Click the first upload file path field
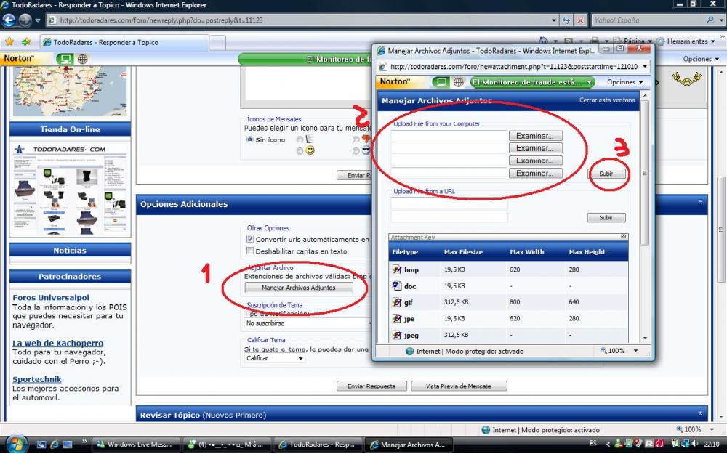Screen dimensions: 727x454 pyautogui.click(x=449, y=136)
